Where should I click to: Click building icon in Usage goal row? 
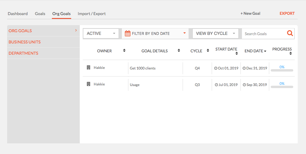click(88, 84)
